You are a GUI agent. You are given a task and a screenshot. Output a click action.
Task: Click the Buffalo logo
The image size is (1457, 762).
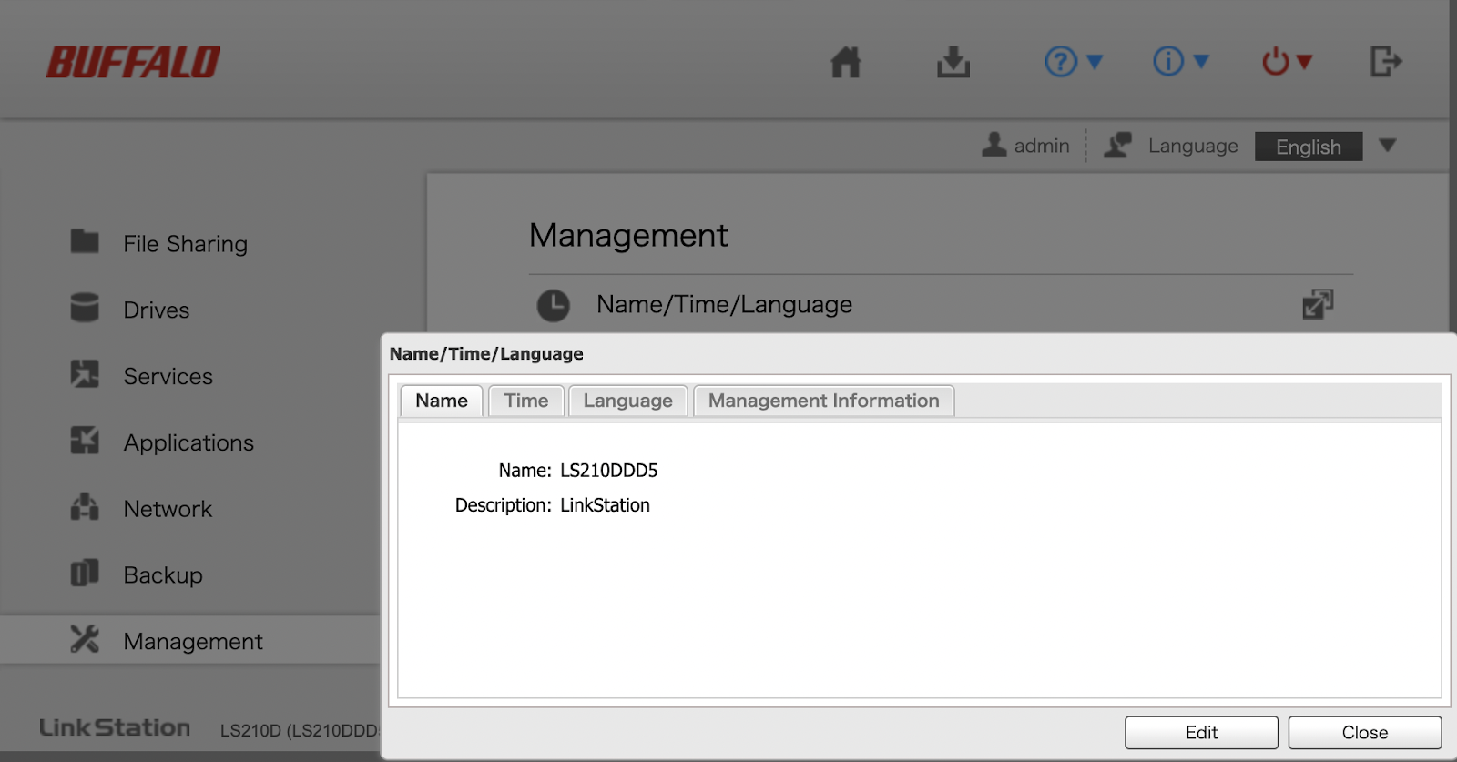pyautogui.click(x=134, y=62)
